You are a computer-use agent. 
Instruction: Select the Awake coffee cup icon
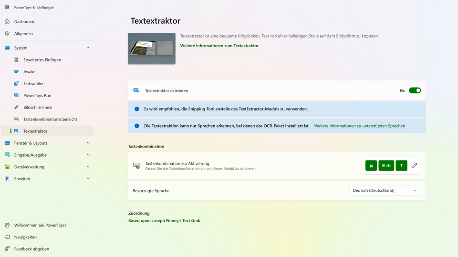click(16, 72)
